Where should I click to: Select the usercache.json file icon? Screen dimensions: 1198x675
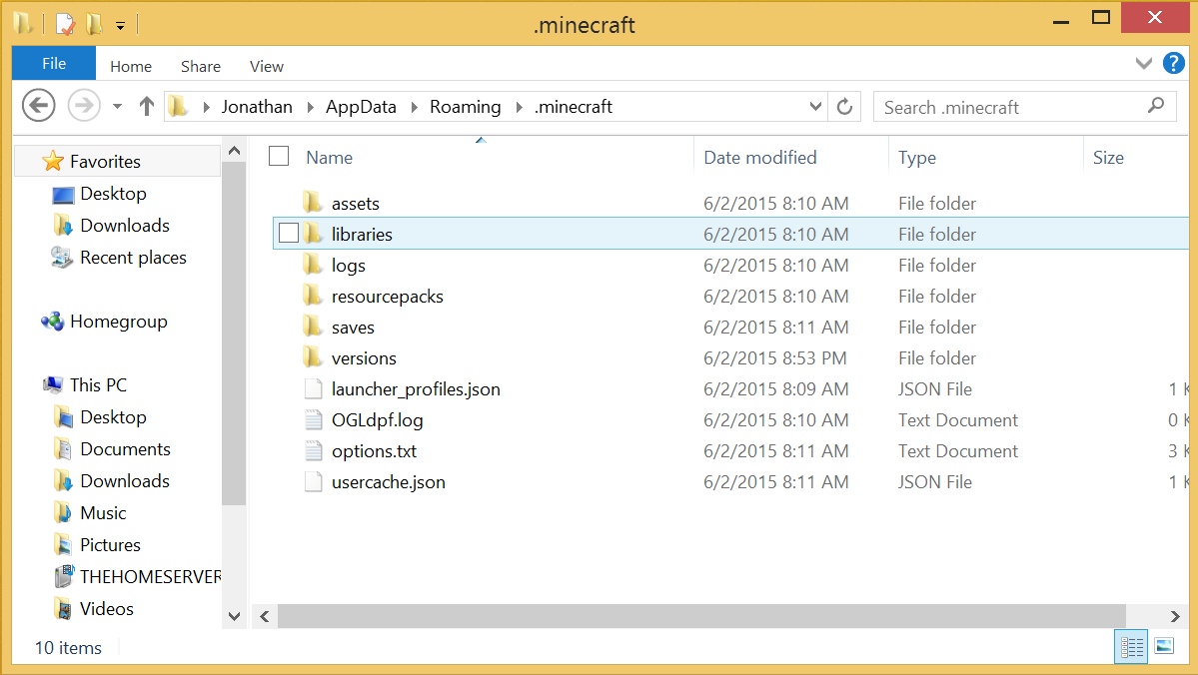pyautogui.click(x=314, y=481)
